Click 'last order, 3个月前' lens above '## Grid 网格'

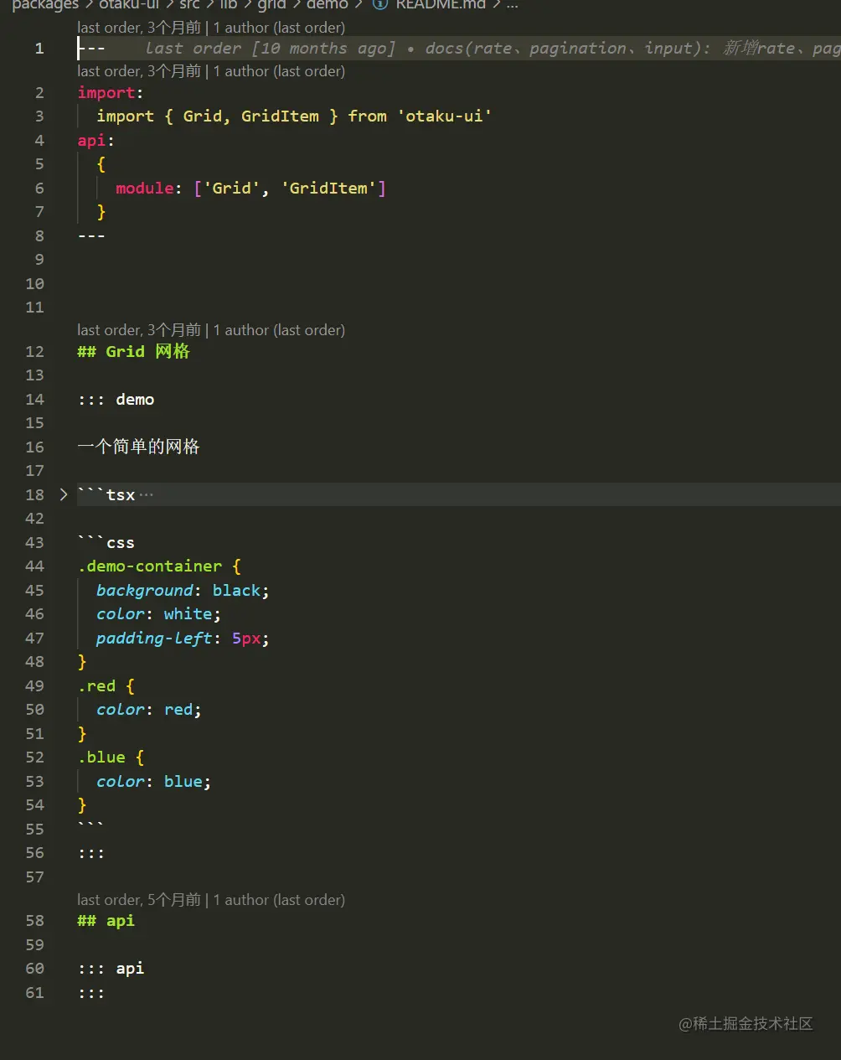[139, 330]
